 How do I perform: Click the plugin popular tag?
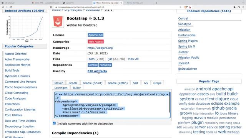tap(197, 122)
